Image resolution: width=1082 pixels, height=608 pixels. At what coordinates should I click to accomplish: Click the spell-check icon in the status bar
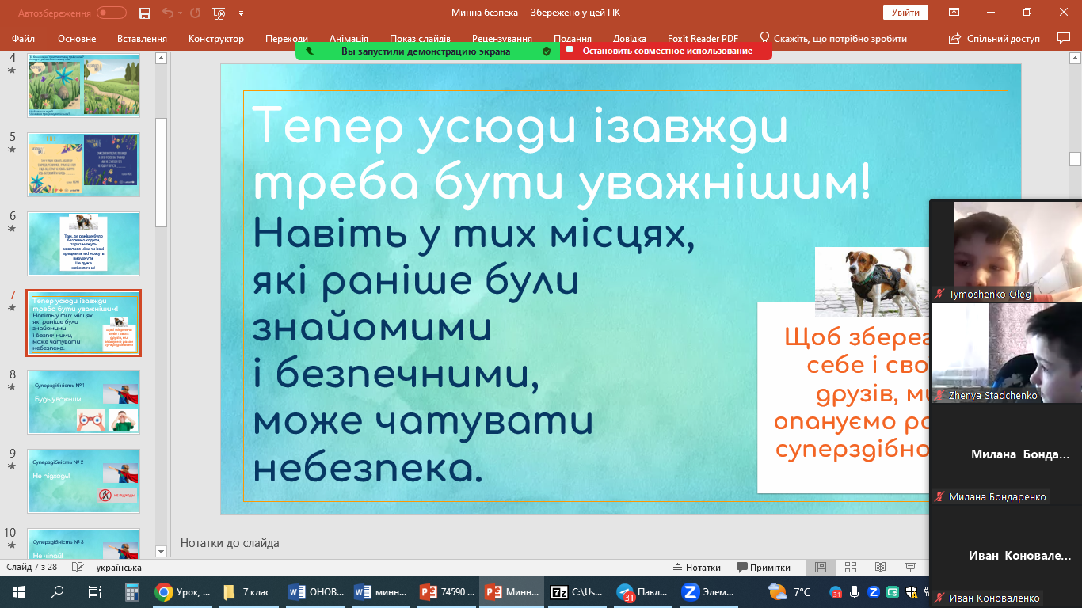pyautogui.click(x=78, y=568)
